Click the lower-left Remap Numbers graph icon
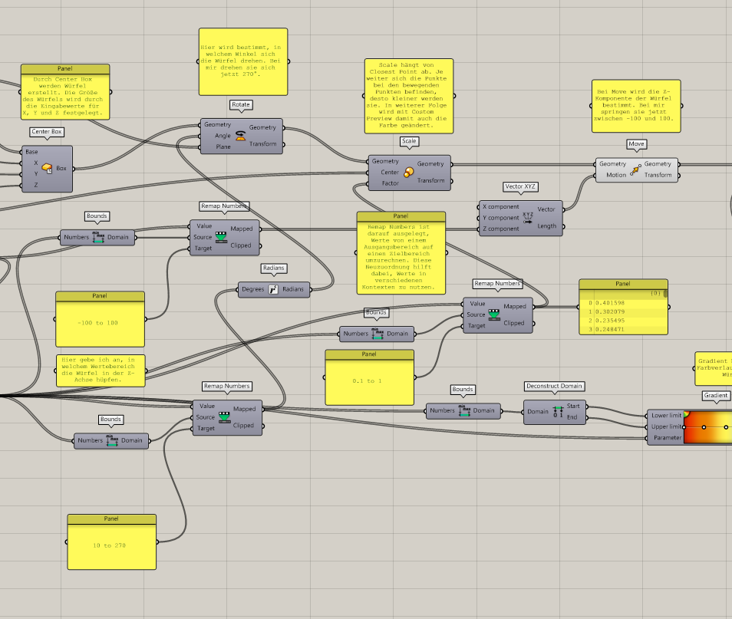 (225, 417)
